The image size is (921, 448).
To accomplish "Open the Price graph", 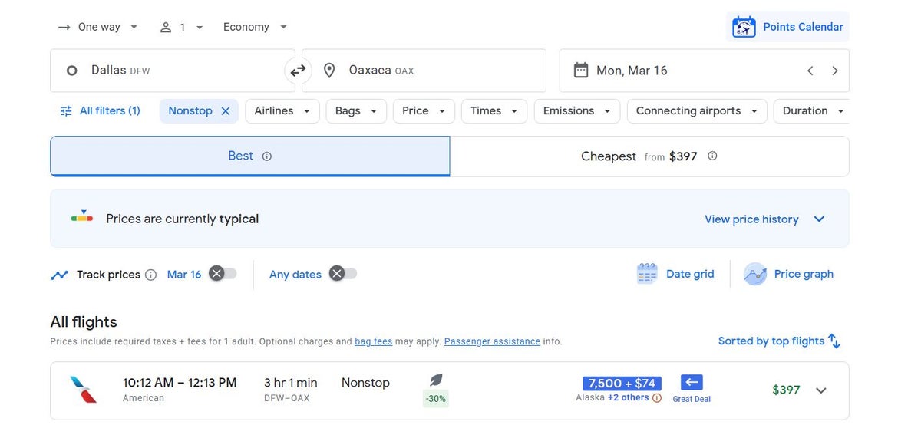I will click(789, 274).
